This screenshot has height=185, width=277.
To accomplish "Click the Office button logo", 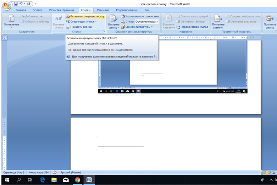I will 6,6.
